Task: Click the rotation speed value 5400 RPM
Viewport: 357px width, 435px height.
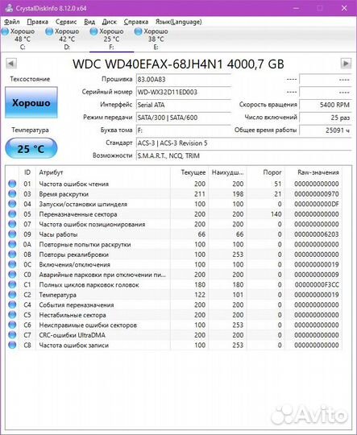Action: pos(325,105)
